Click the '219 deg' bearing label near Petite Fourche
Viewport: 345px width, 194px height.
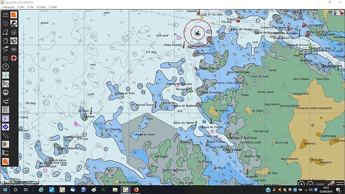[x=151, y=52]
